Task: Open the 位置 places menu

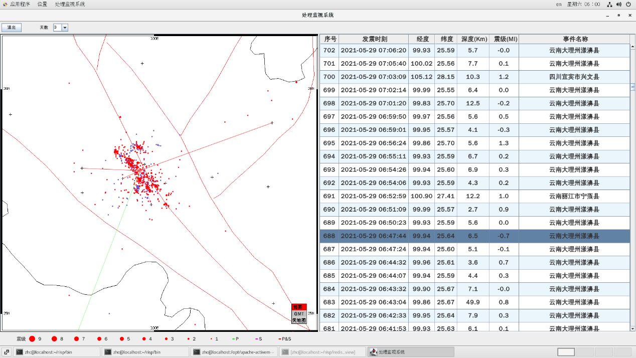Action: pos(42,4)
